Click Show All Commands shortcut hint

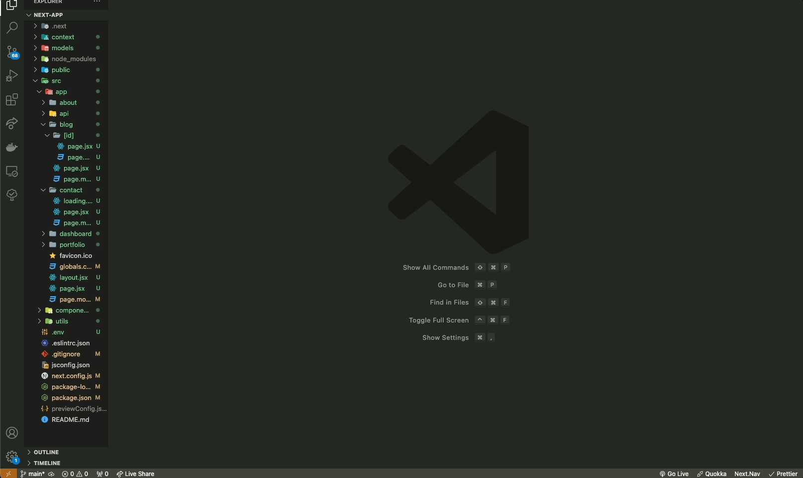tap(456, 267)
